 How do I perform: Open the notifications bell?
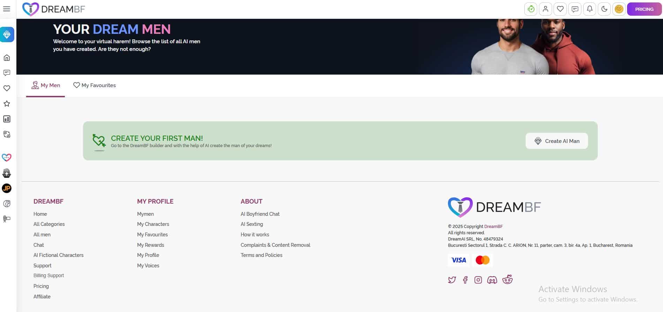tap(589, 9)
